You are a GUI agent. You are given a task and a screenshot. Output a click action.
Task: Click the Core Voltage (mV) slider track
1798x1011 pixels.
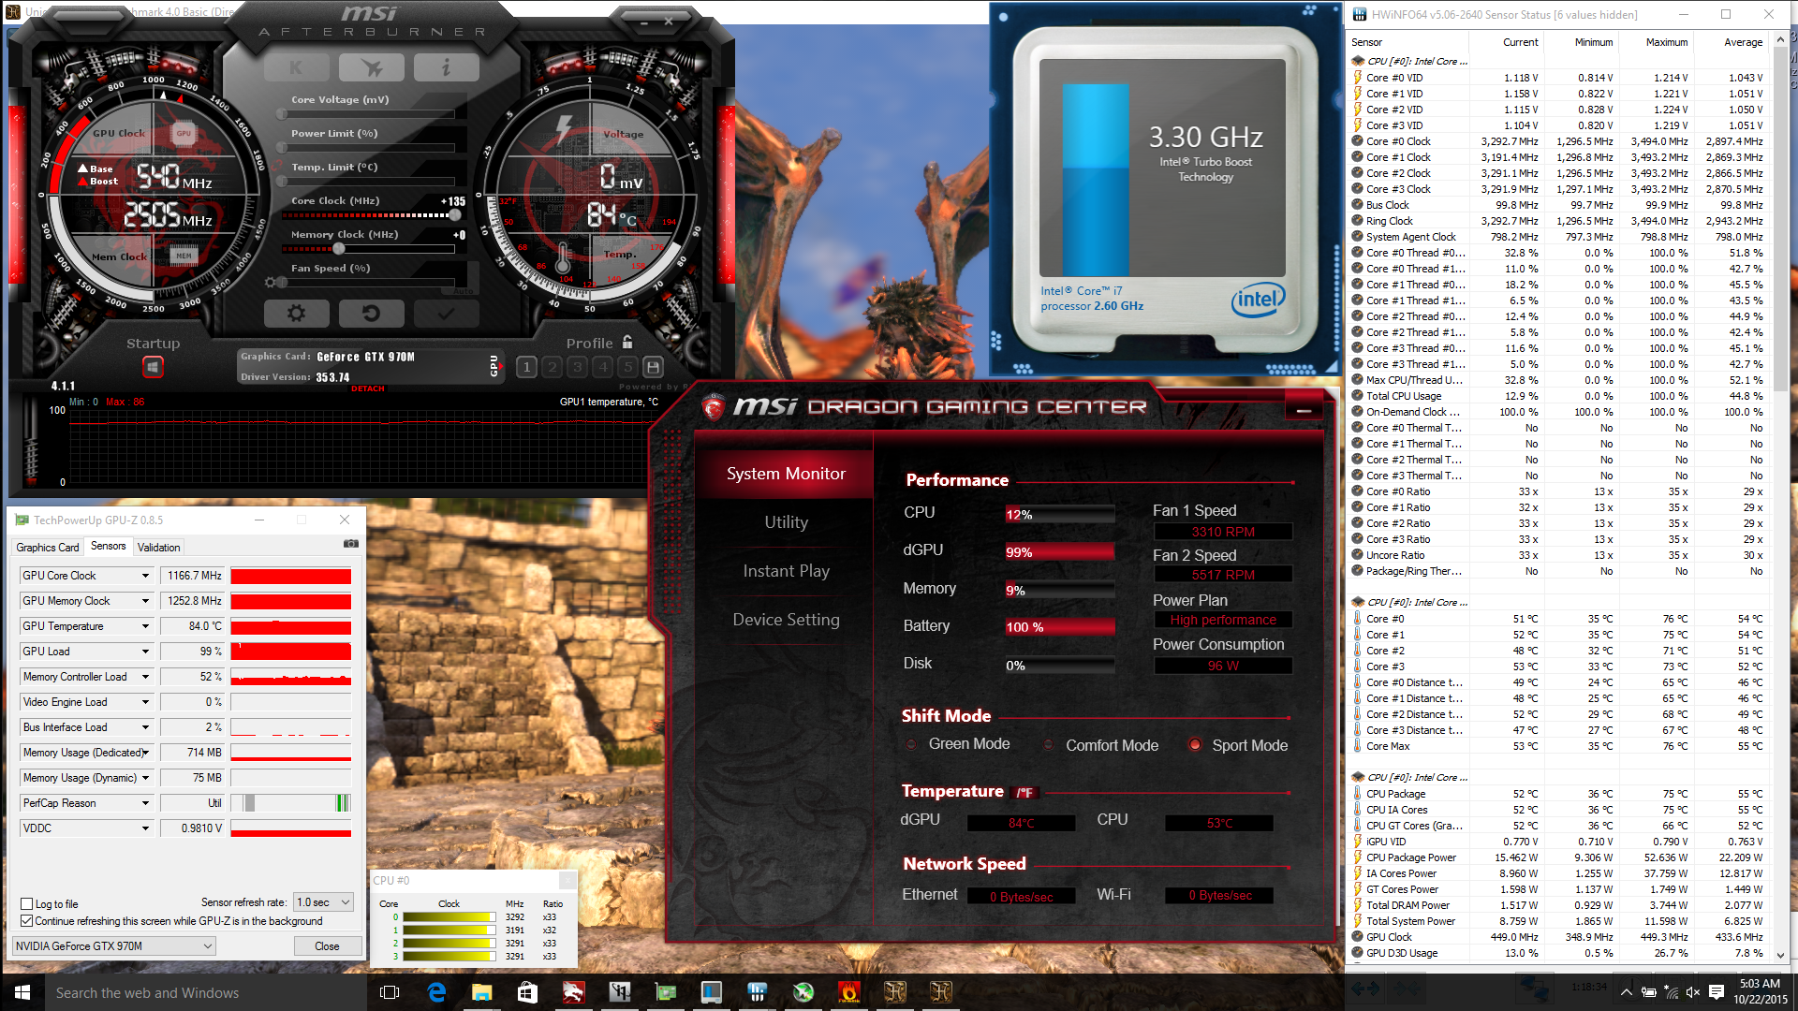(368, 114)
